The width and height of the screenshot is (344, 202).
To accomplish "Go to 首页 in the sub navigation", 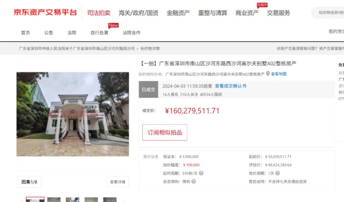I will [x=25, y=32].
